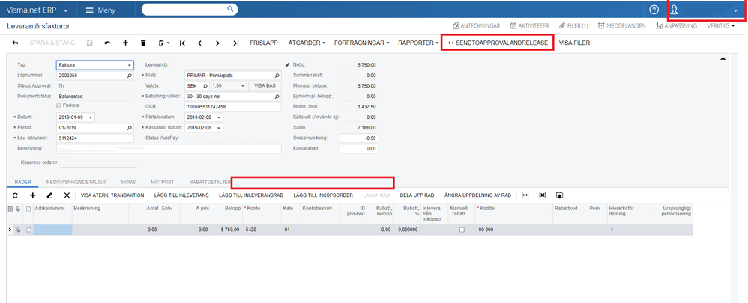748x303 pixels.
Task: Open the Datum date picker
Action: coord(91,117)
